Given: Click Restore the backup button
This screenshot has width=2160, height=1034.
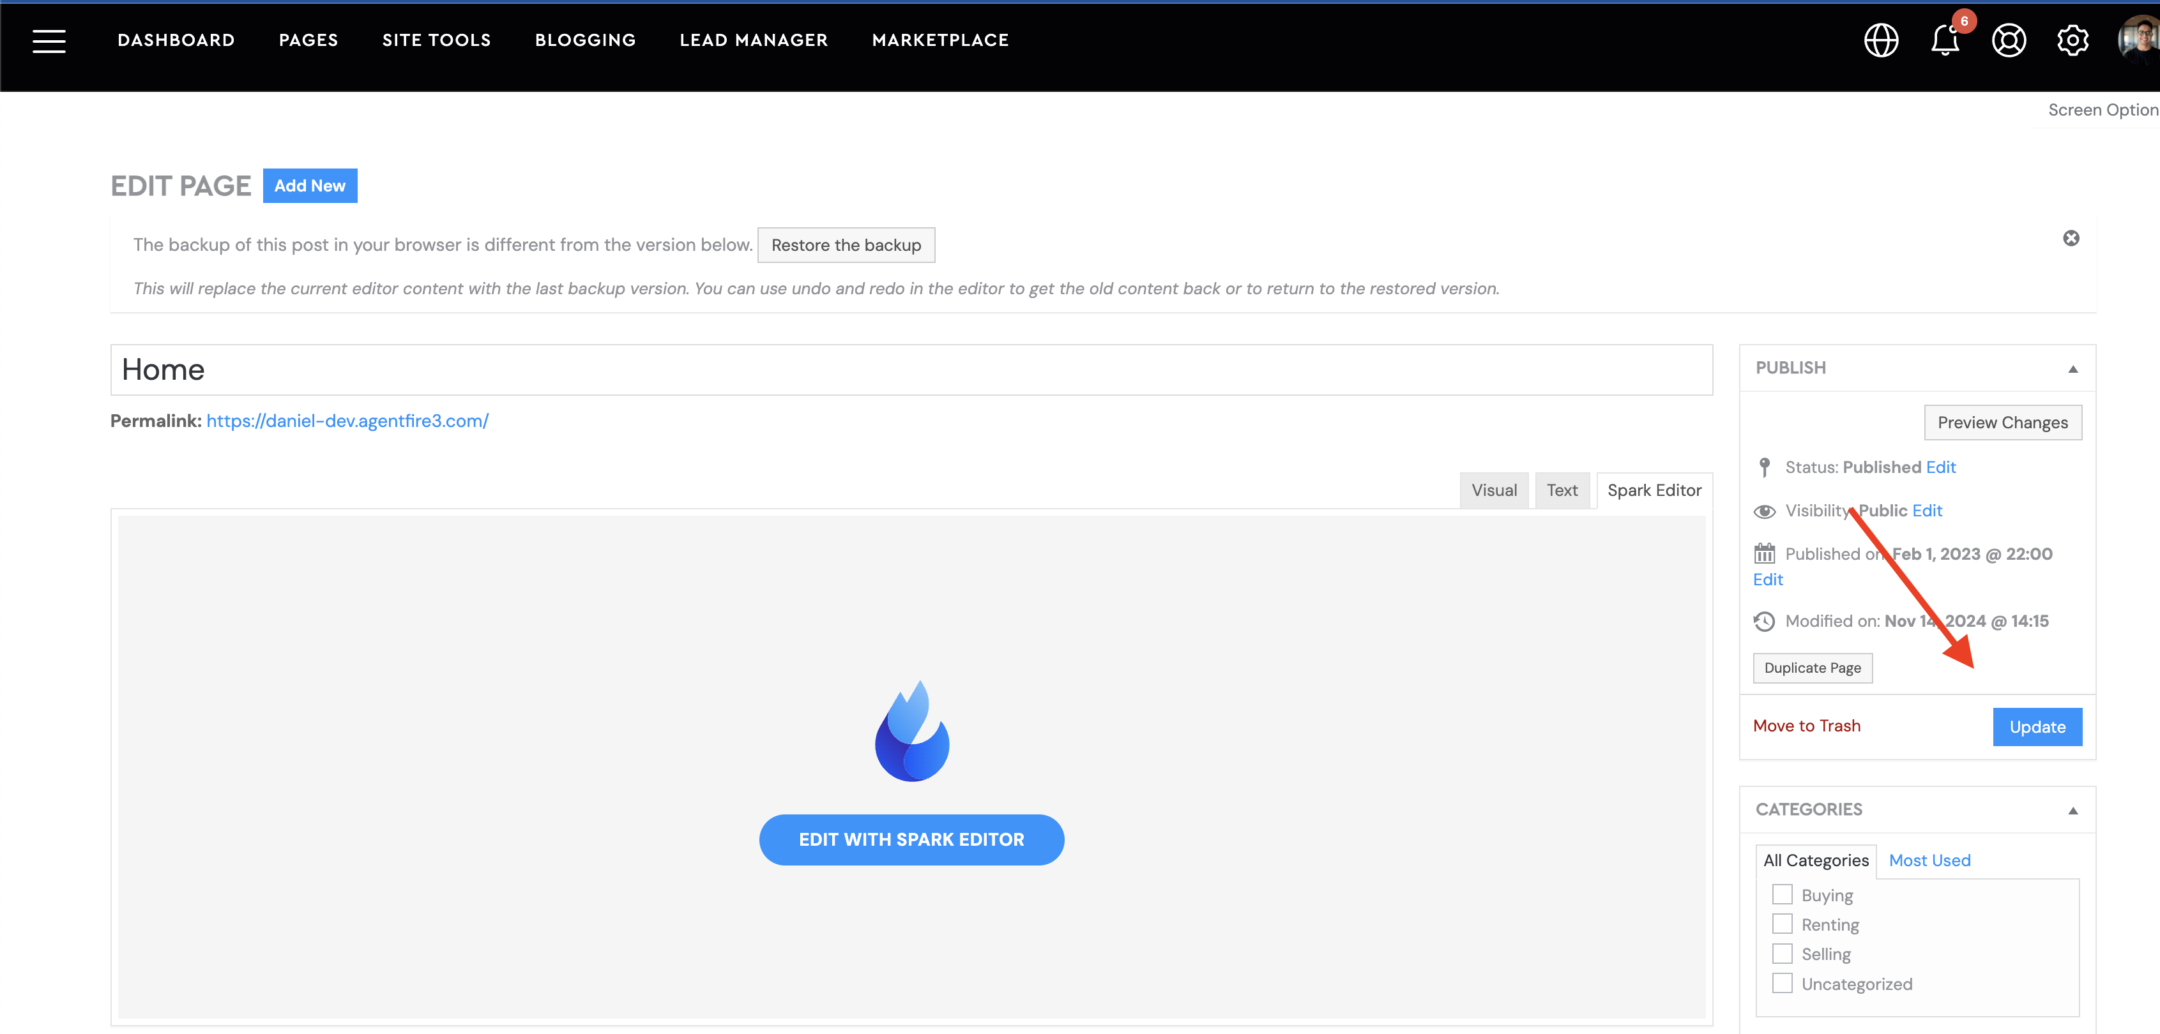Looking at the screenshot, I should (845, 244).
